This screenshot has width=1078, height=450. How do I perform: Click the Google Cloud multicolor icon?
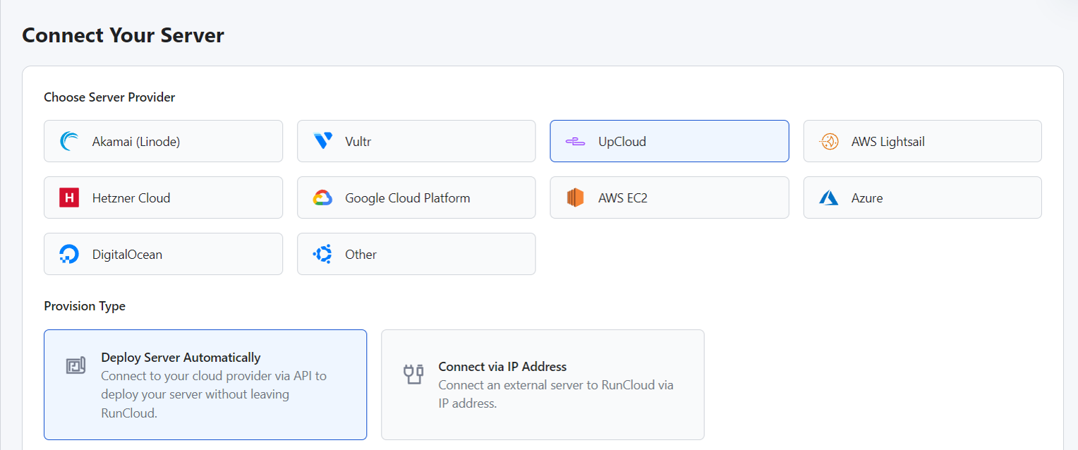322,197
